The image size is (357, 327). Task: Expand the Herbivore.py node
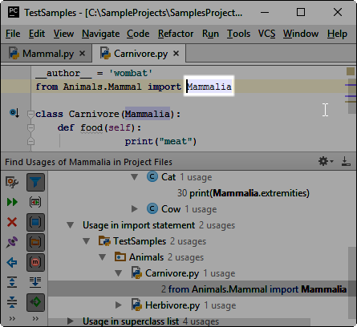(119, 305)
